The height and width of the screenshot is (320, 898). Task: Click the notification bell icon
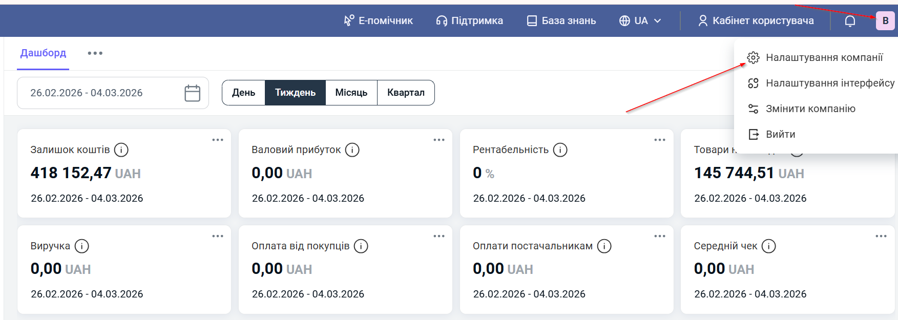coord(850,21)
